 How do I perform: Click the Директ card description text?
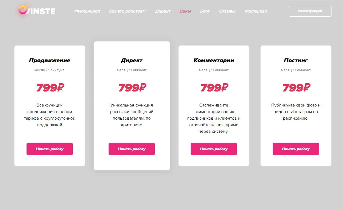tap(132, 115)
